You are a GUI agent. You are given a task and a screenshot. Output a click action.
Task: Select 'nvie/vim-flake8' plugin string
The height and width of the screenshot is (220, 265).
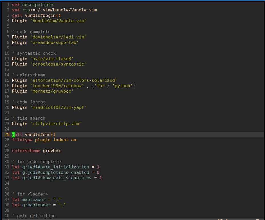(x=52, y=58)
